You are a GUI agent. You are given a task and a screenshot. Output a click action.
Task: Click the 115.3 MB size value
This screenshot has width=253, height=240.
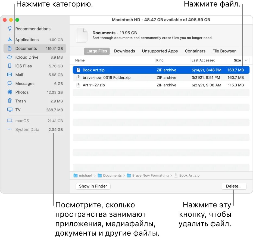pos(236,85)
